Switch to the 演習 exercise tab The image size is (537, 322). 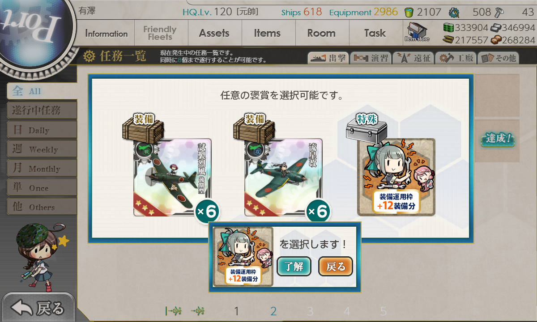[x=370, y=58]
